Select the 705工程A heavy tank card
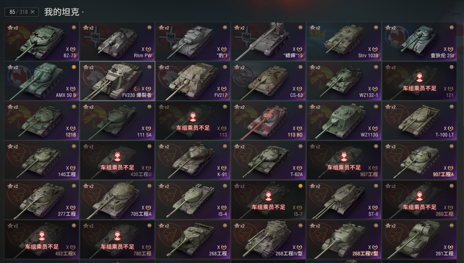464x263 pixels. 117,200
